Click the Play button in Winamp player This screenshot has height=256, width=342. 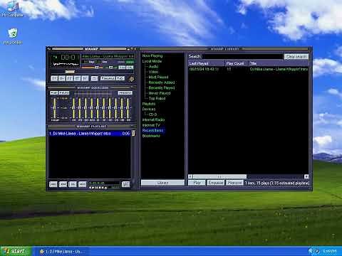click(62, 78)
